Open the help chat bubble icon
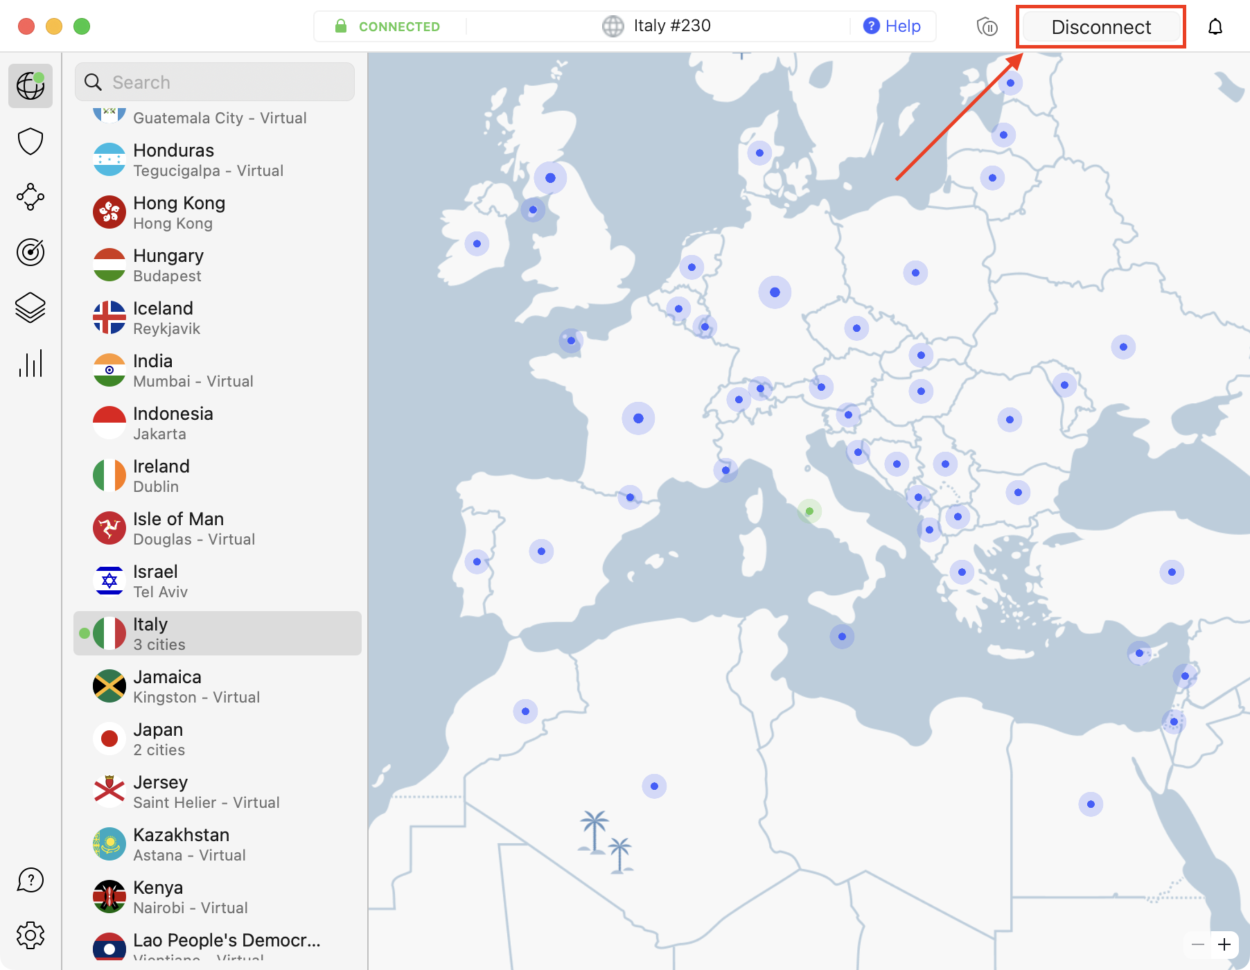 tap(30, 880)
